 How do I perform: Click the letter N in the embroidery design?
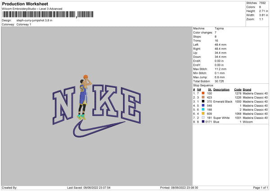click(64, 105)
